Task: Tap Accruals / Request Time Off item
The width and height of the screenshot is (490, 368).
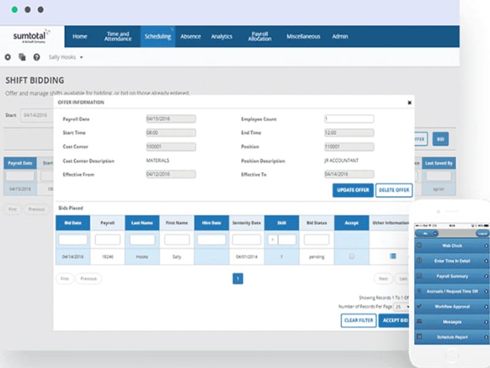Action: tap(453, 293)
